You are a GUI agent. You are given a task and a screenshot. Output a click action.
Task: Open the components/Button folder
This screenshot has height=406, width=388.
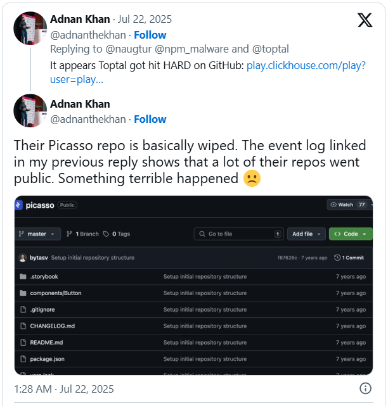coord(56,293)
